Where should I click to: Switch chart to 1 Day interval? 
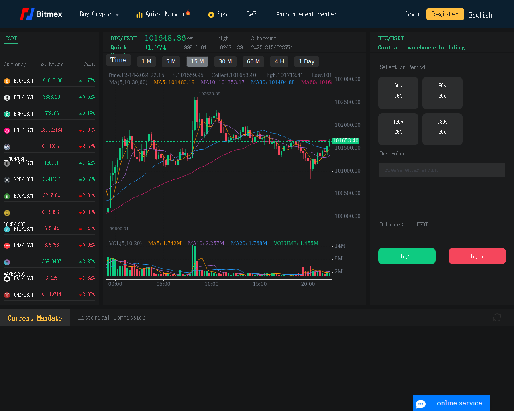306,61
